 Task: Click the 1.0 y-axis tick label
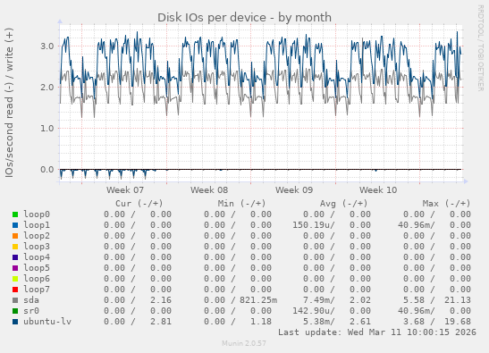(x=46, y=129)
